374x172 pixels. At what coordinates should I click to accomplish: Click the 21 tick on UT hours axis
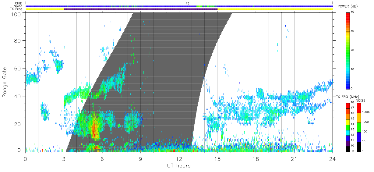[294, 159]
